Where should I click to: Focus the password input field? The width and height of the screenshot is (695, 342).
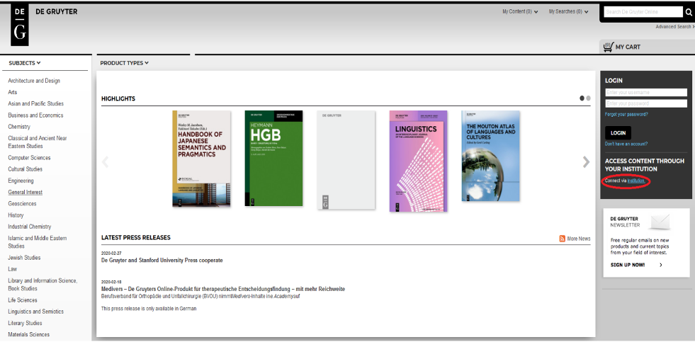[646, 103]
